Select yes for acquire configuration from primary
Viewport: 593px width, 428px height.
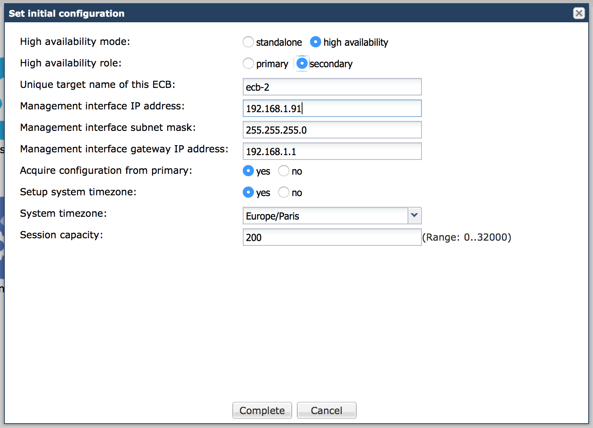248,171
